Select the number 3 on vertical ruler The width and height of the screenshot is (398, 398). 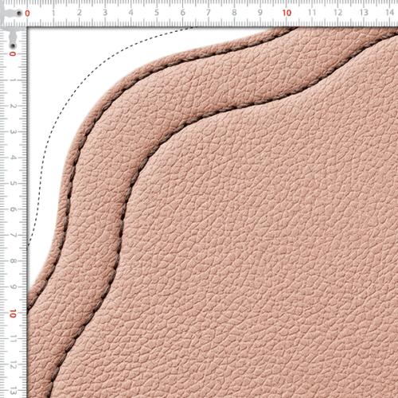13,131
